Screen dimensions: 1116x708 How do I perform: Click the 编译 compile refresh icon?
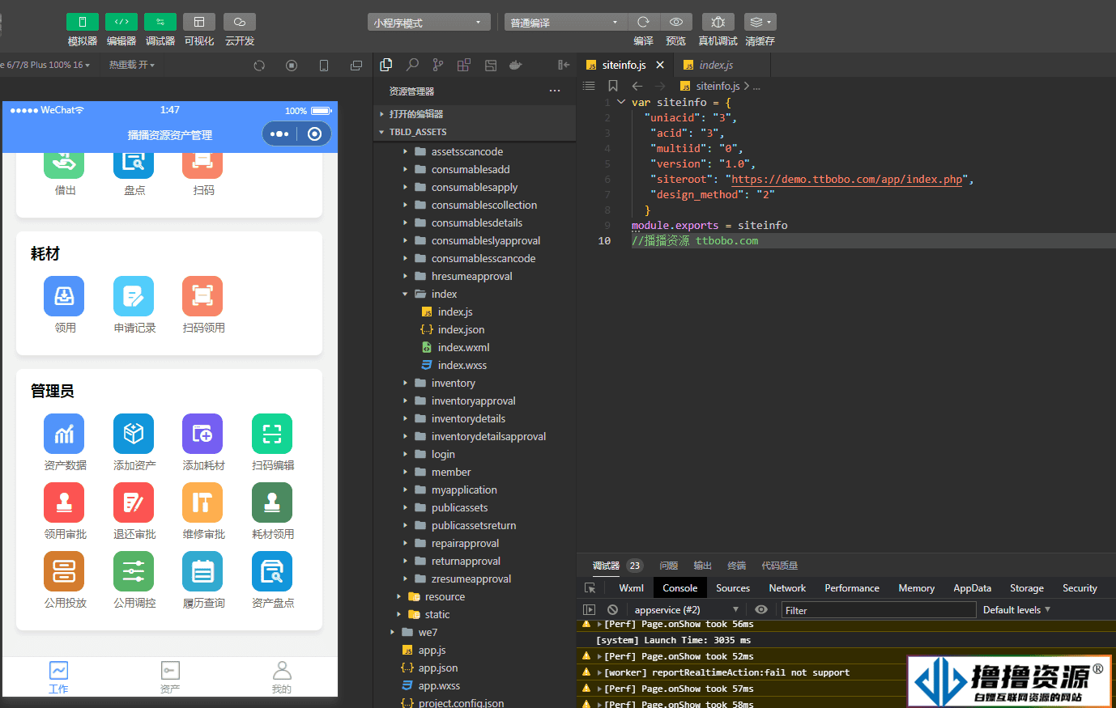pyautogui.click(x=643, y=22)
